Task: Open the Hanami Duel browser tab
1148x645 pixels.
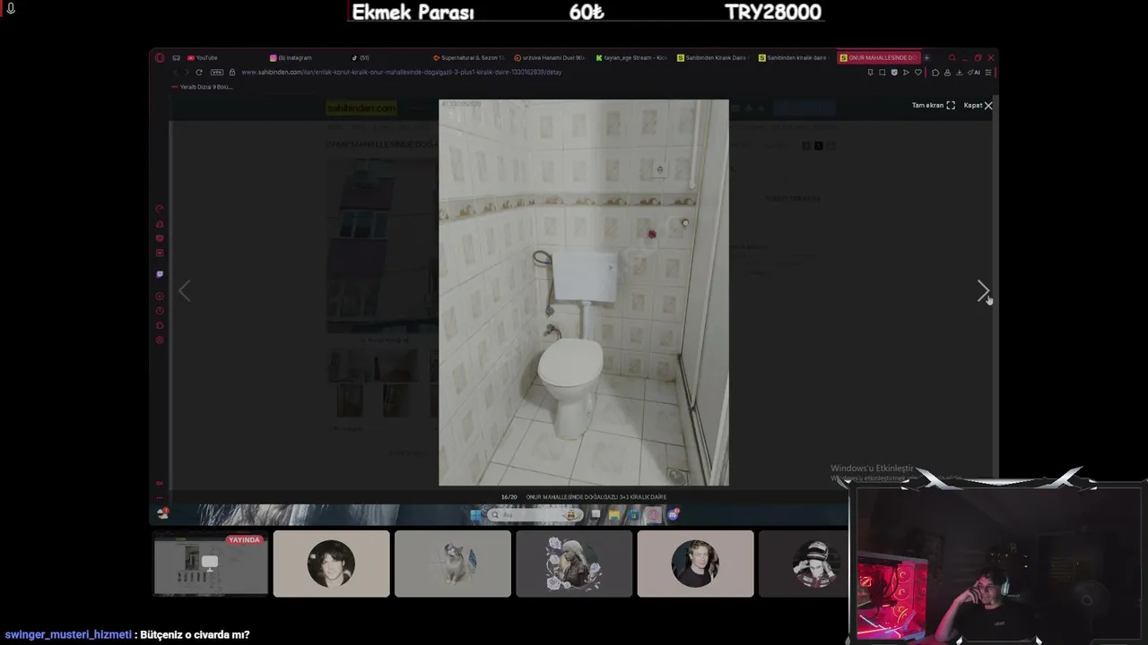Action: 550,58
